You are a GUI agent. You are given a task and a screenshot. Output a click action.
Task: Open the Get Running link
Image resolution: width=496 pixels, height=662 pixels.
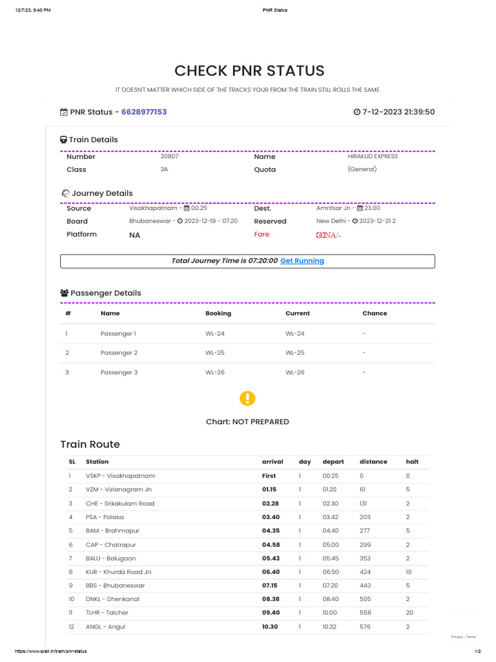pos(302,261)
